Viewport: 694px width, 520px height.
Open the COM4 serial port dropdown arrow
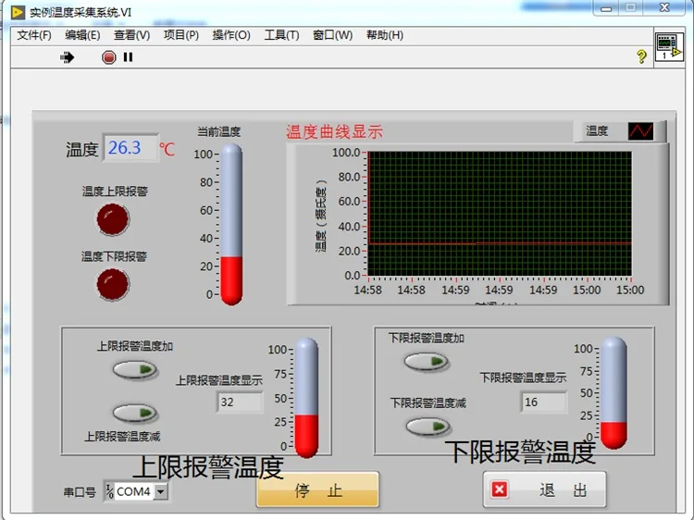(161, 491)
